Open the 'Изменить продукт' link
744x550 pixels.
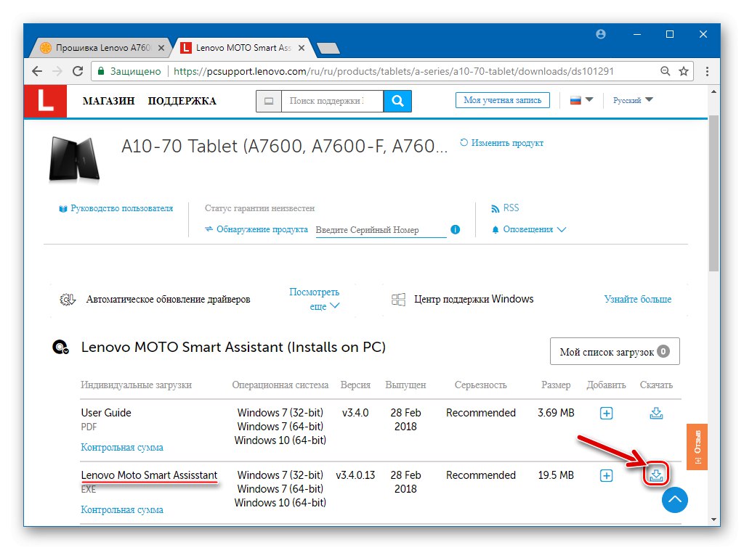[509, 143]
